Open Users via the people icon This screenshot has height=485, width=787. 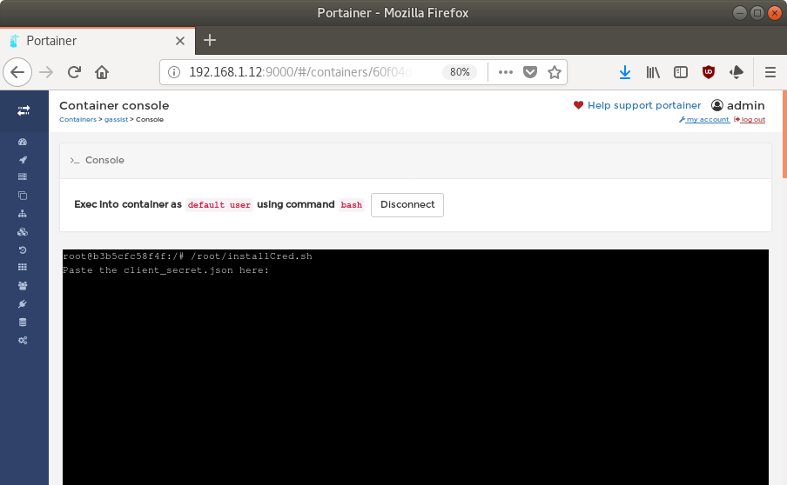click(23, 286)
